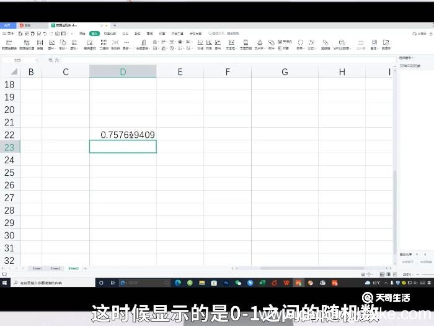Switch to Normal view in the status bar

(x=382, y=274)
